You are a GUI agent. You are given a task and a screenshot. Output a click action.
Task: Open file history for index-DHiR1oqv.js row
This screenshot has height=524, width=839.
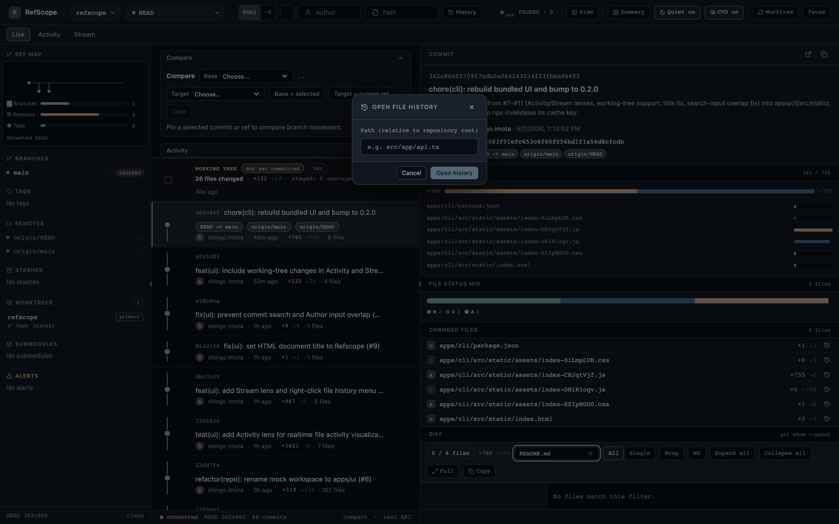[x=826, y=390]
